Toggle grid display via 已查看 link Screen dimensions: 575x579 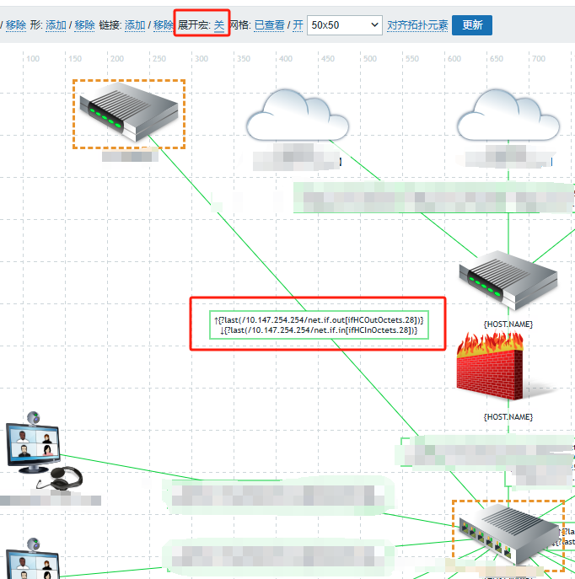[x=270, y=25]
